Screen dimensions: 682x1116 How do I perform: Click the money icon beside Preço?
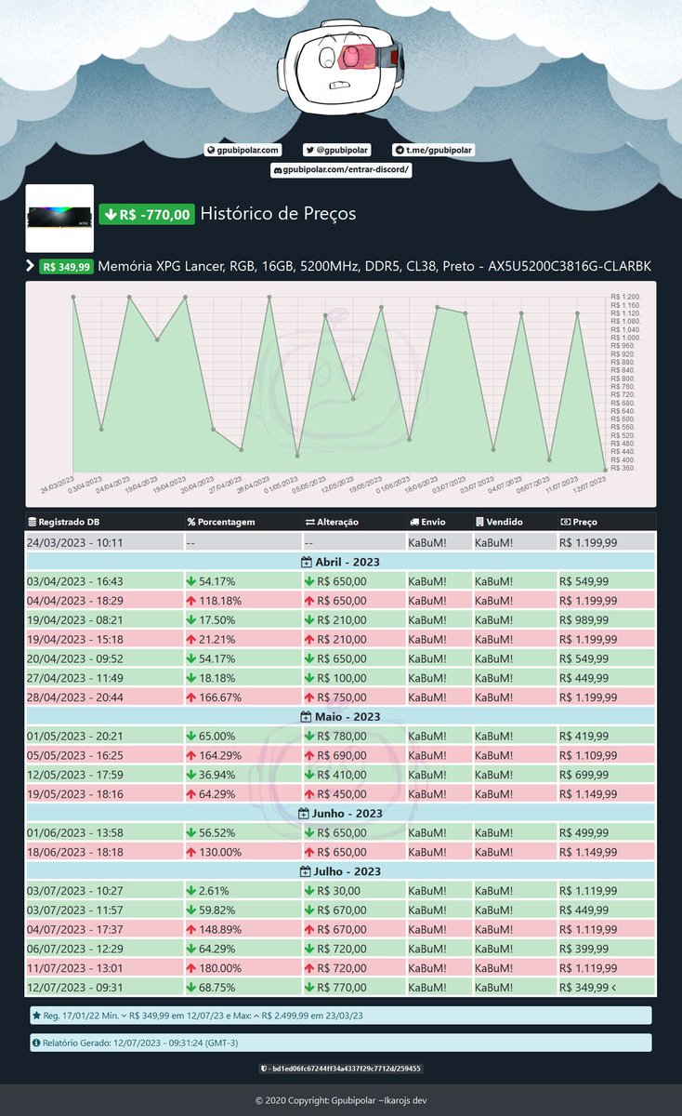[x=565, y=522]
